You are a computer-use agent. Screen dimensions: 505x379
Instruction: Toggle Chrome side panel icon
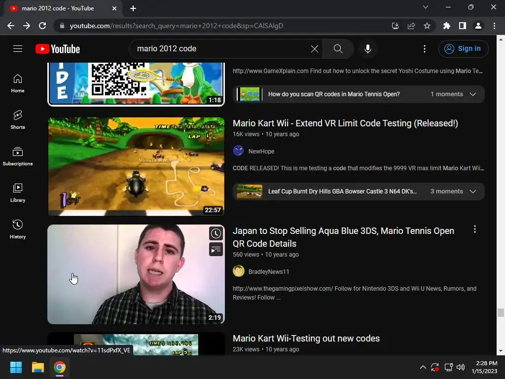pos(463,26)
